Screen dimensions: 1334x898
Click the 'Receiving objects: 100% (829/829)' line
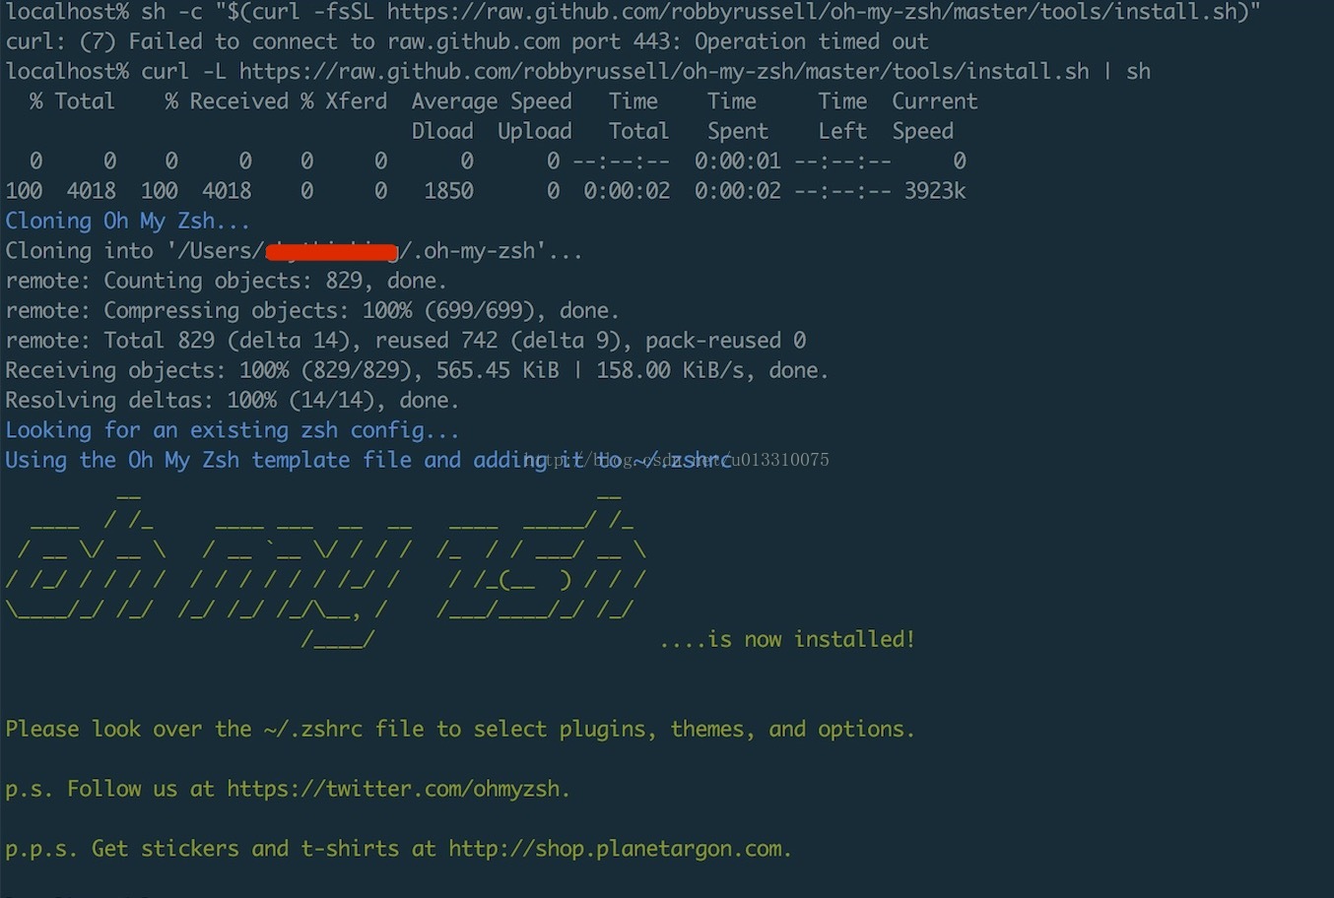[417, 370]
